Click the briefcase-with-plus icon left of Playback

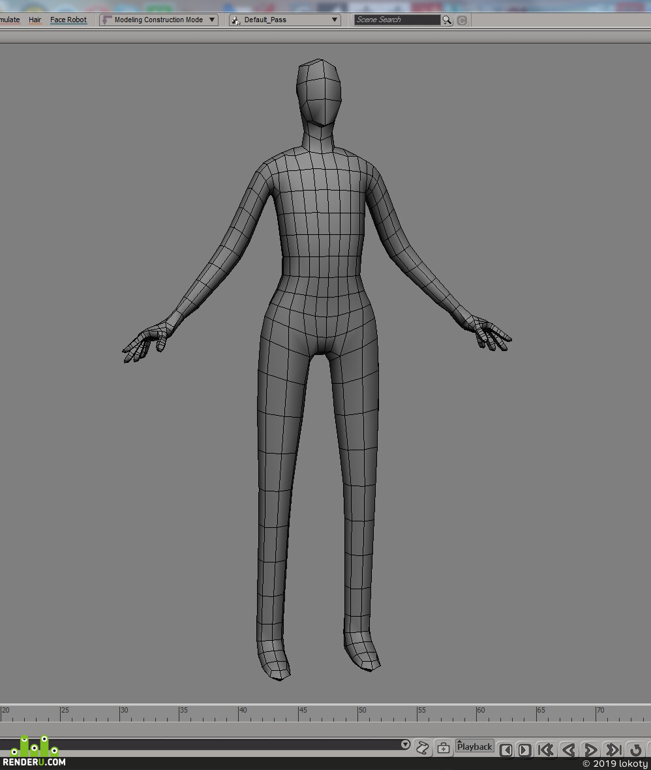point(444,748)
